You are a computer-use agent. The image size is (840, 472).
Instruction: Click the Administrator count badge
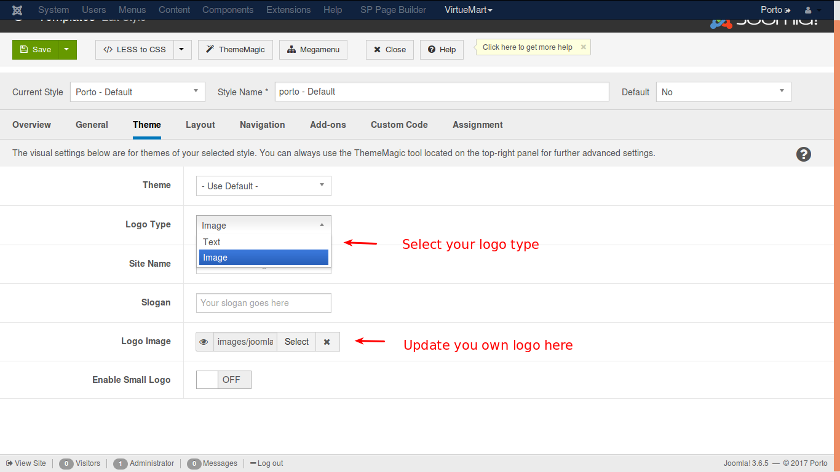pos(121,464)
